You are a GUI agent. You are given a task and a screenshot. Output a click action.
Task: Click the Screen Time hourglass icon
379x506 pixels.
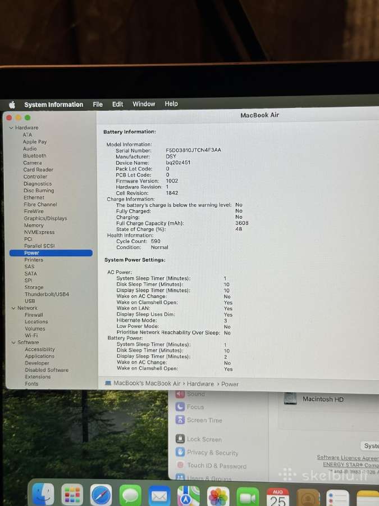point(180,420)
